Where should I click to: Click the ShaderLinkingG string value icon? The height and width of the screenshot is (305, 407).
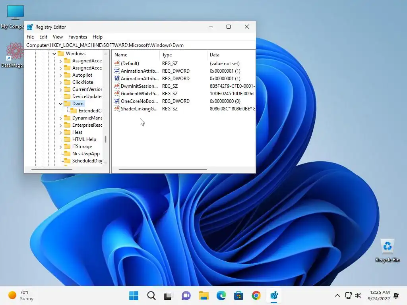[x=117, y=108]
